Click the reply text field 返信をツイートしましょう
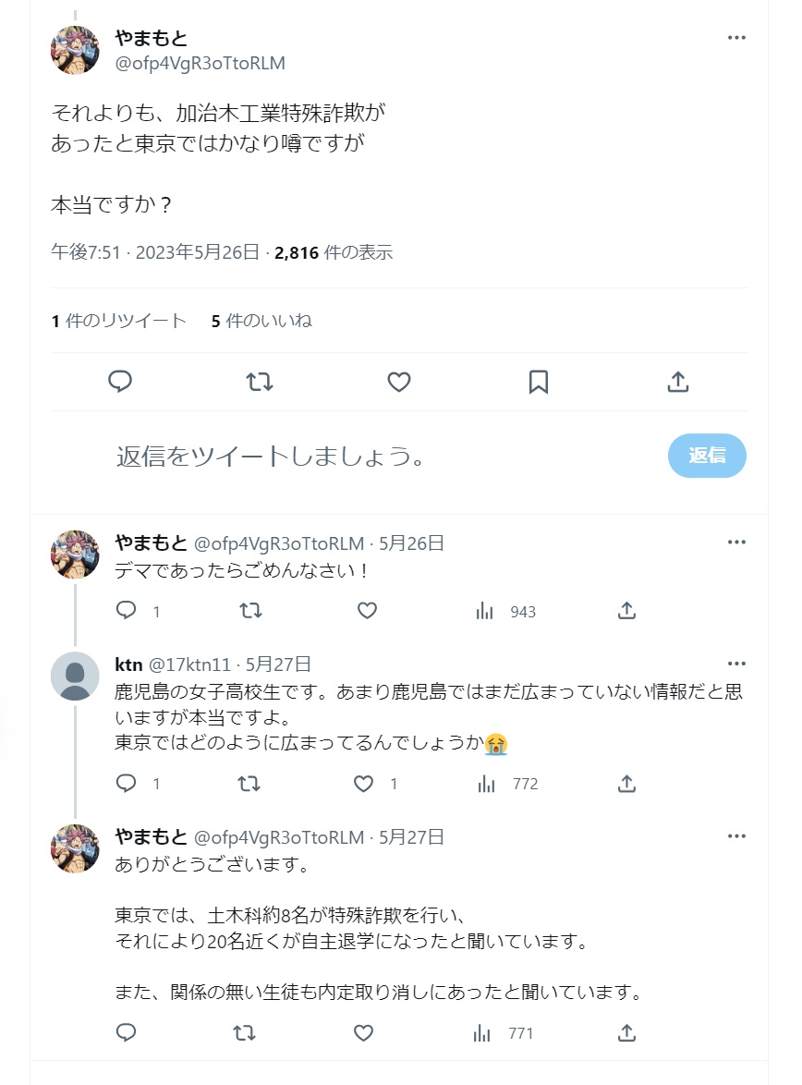Viewport: 802px width, 1085px height. [370, 456]
